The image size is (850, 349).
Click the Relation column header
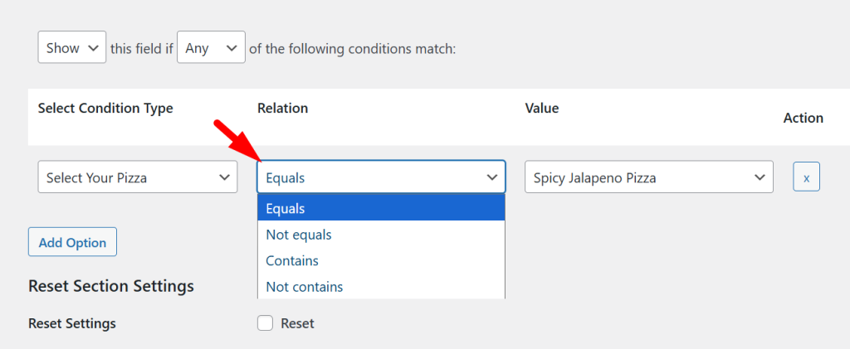point(282,109)
